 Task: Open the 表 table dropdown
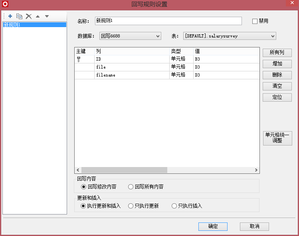click(x=230, y=36)
